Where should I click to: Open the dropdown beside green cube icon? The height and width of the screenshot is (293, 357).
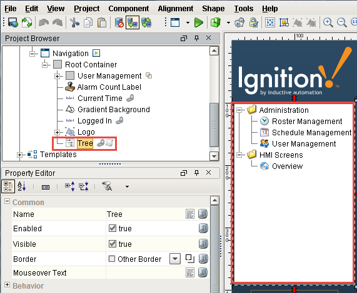coord(228,22)
